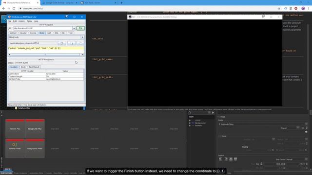Toggle the Size lock icon
The height and width of the screenshot is (175, 312).
(261, 164)
